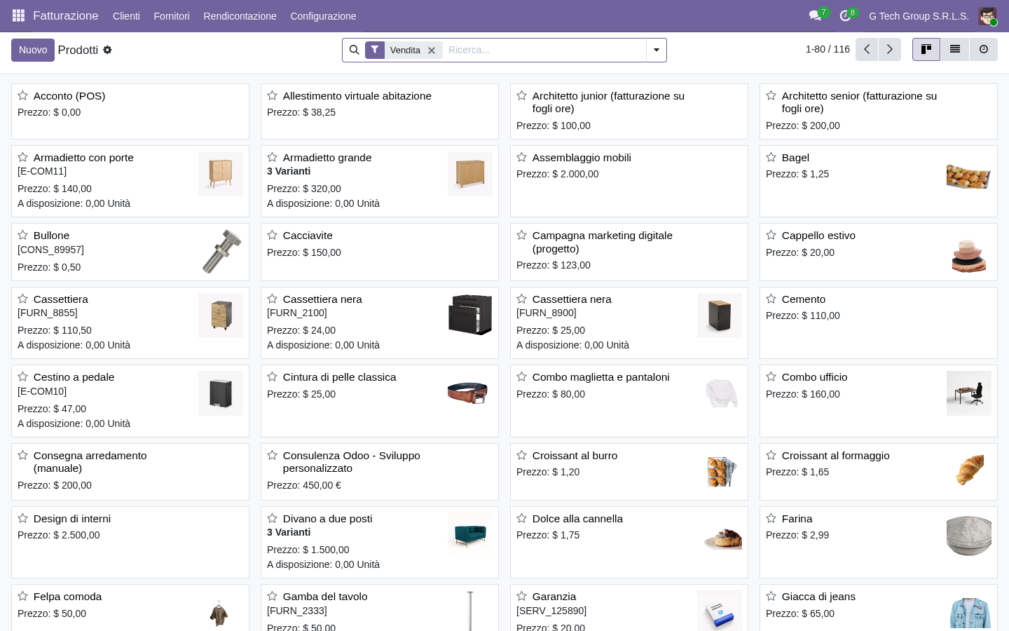Click the Bullone bolt thumbnail
Screen dimensions: 1009x631
tap(221, 252)
